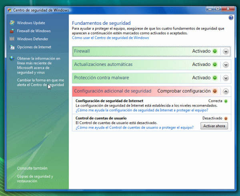Open help link about configuración de seguridad de Internet
Image resolution: width=240 pixels, height=196 pixels.
tap(142, 110)
